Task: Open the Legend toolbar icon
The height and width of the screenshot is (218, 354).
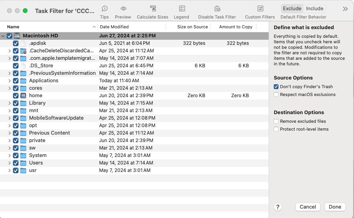Action: [x=182, y=9]
